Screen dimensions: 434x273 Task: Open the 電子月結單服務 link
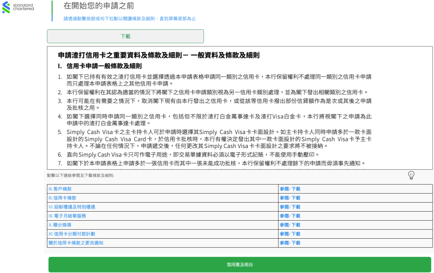[67, 216]
